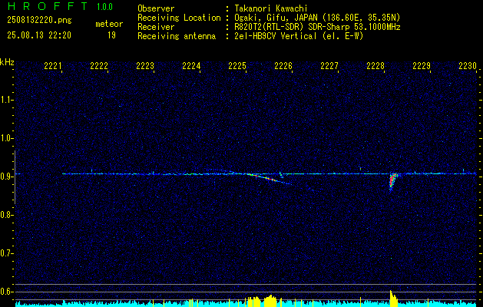Click the 2222 time axis label
Image resolution: width=483 pixels, height=307 pixels.
(99, 66)
